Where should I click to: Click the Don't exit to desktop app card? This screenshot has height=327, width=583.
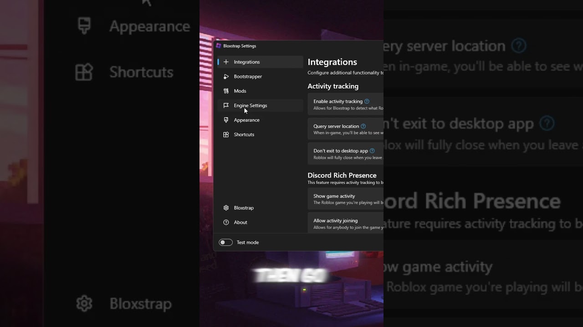point(346,154)
